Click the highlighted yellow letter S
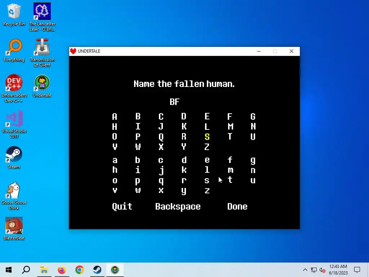The height and width of the screenshot is (277, 369). 207,137
